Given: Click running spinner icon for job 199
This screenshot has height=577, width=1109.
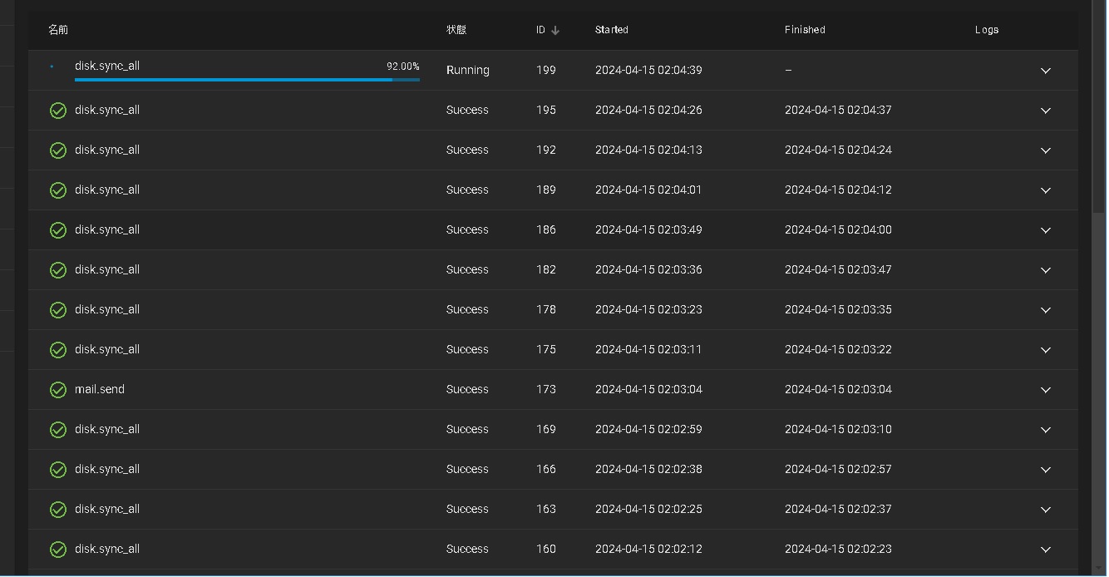Looking at the screenshot, I should pyautogui.click(x=52, y=67).
